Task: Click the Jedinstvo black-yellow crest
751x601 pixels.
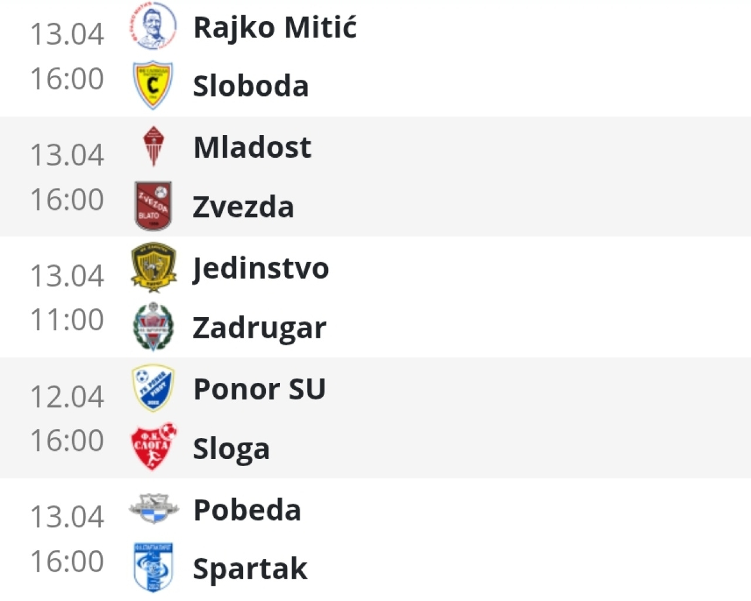Action: pos(153,267)
